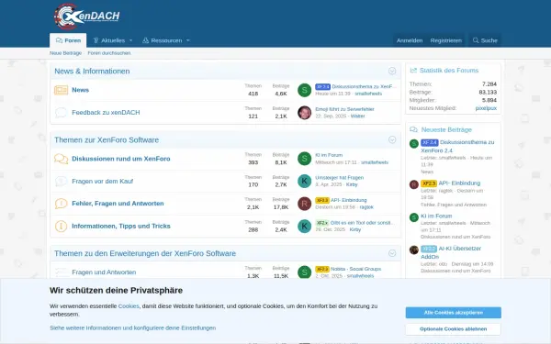Open Neue Beiträge sub-navigation link

point(65,53)
